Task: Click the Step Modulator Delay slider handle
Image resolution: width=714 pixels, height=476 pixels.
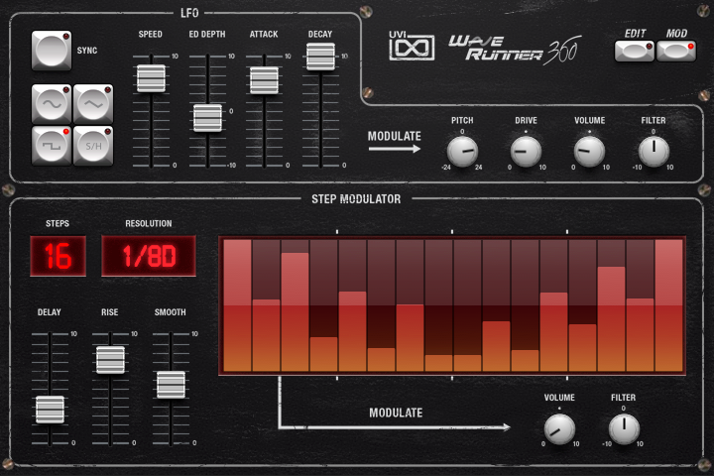Action: coord(50,408)
